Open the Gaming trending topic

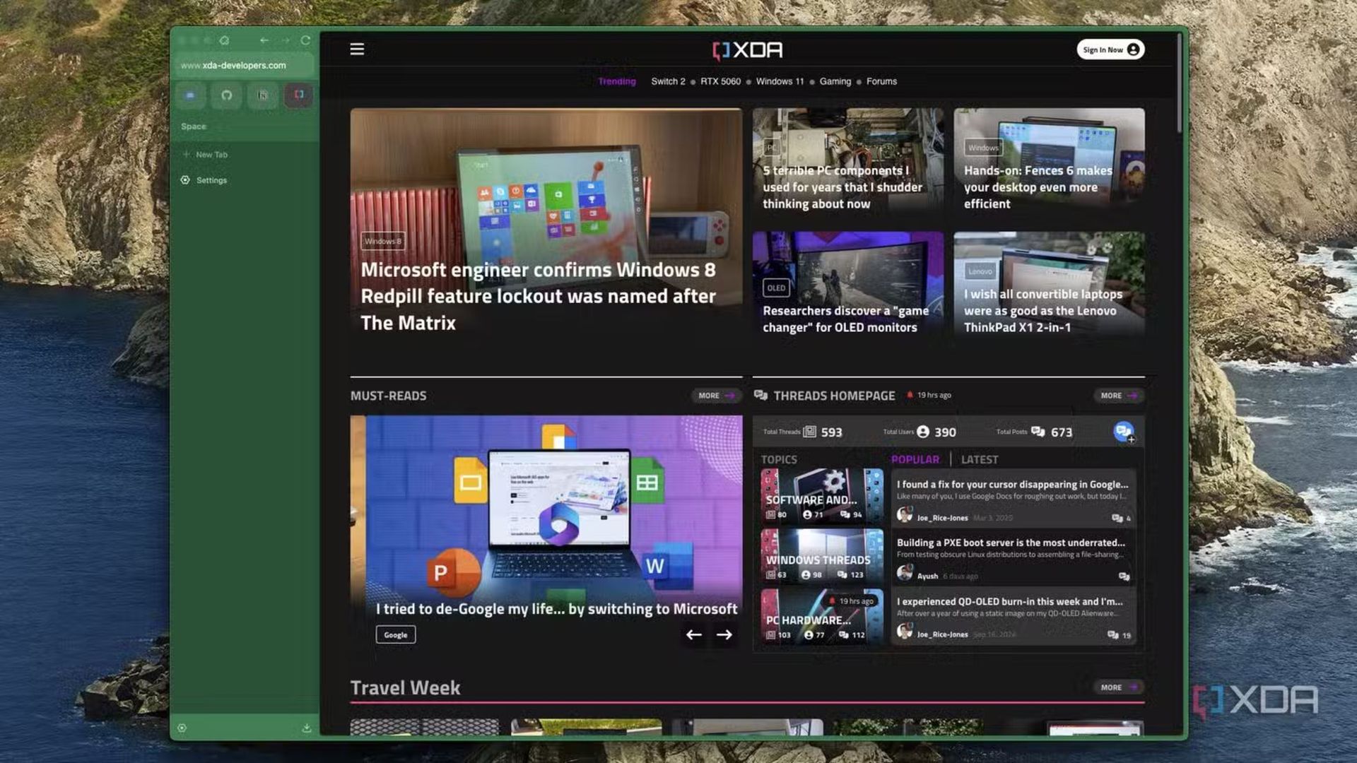point(835,81)
